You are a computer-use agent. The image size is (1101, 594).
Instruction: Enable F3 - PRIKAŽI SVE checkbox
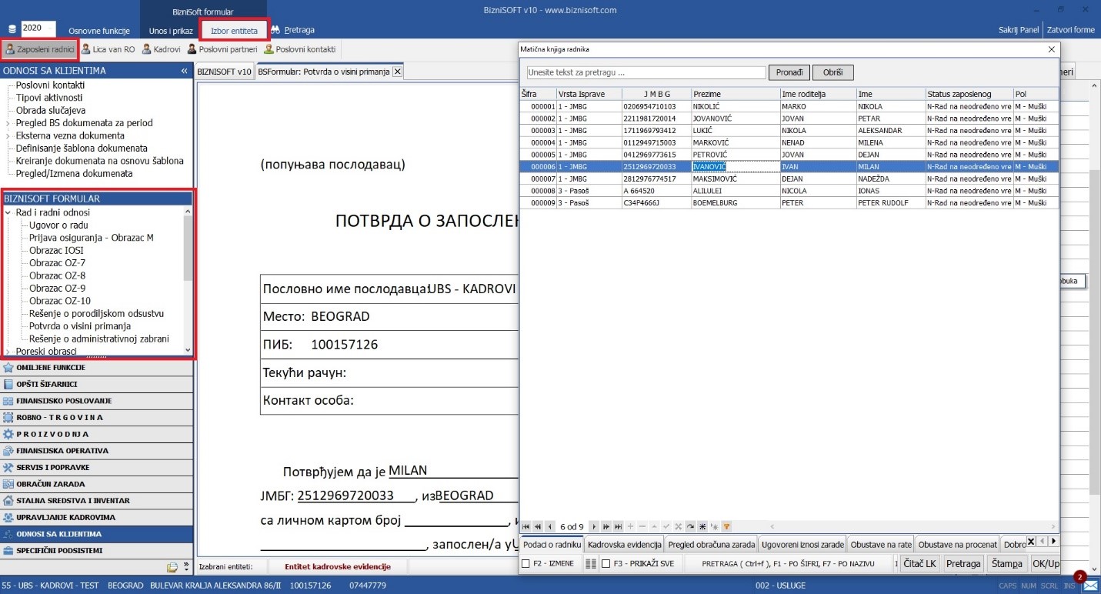coord(606,564)
